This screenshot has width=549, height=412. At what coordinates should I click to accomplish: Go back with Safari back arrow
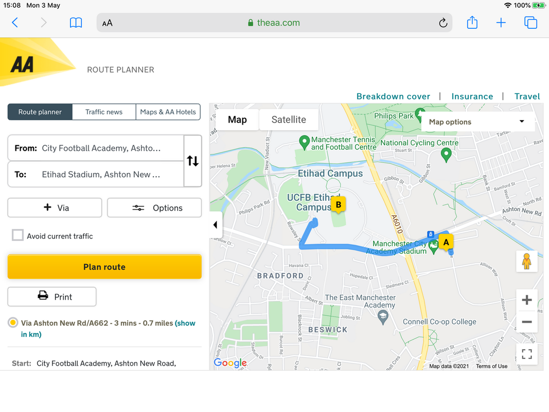[x=15, y=23]
